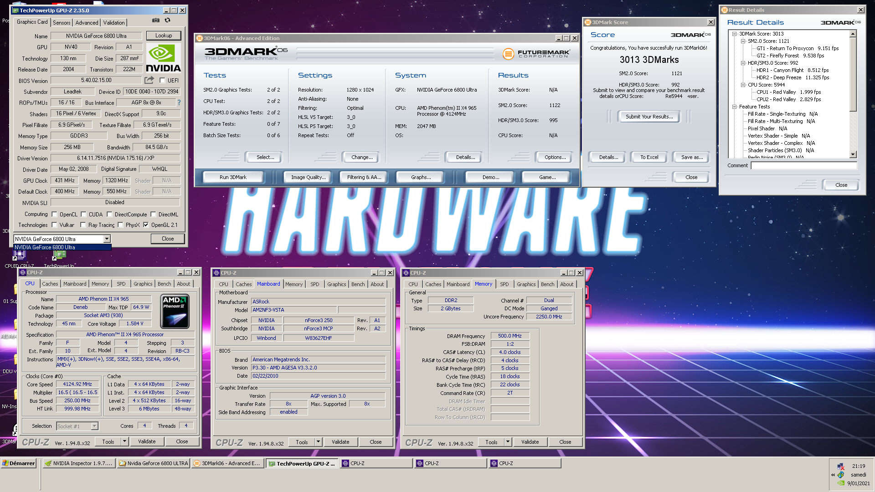Click the Result Details scrollbar down arrow
This screenshot has height=492, width=875.
coord(853,154)
